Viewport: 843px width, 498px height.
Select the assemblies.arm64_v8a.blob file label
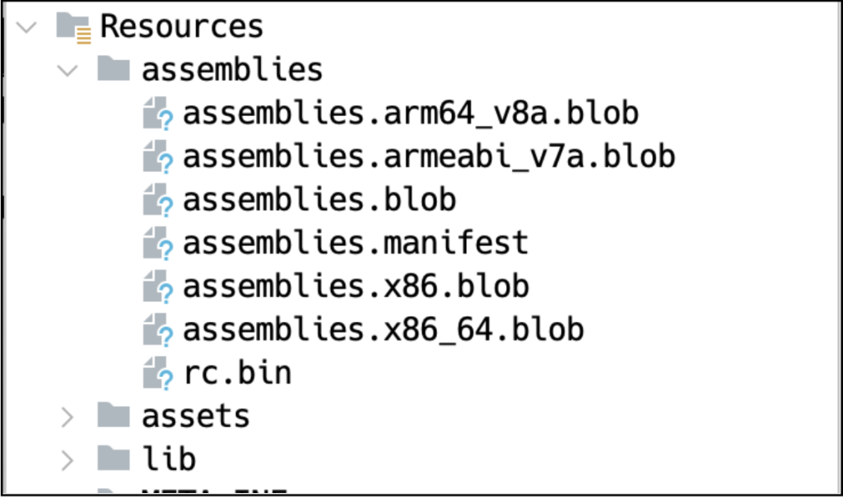[x=410, y=114]
